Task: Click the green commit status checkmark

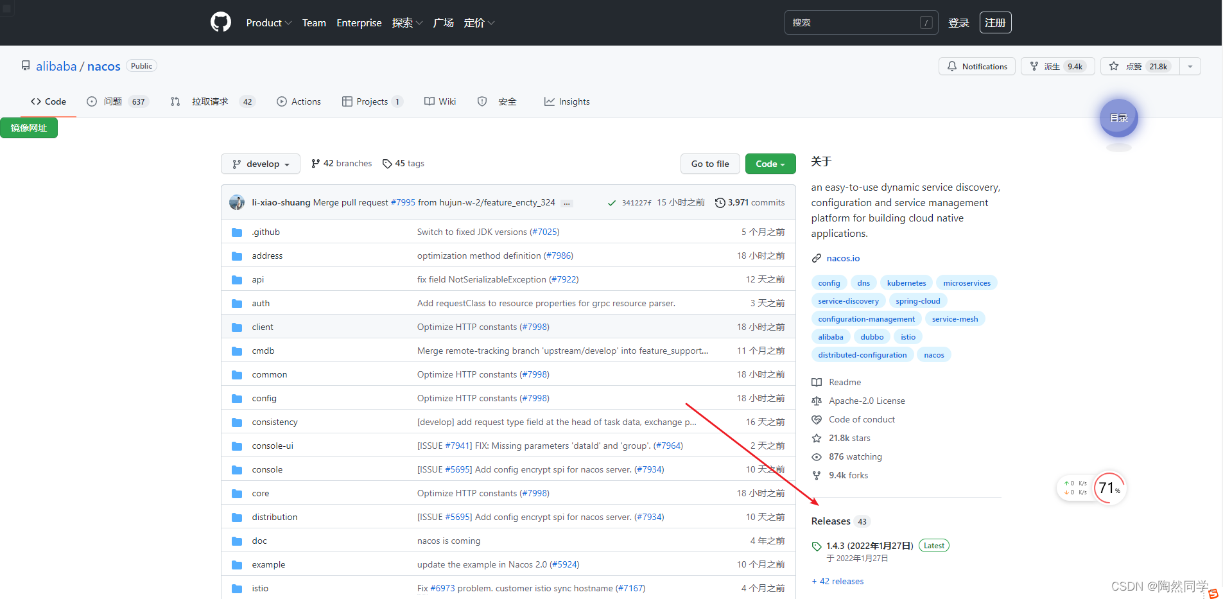Action: 612,203
